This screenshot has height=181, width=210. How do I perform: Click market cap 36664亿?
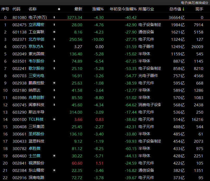pyautogui.click(x=176, y=17)
